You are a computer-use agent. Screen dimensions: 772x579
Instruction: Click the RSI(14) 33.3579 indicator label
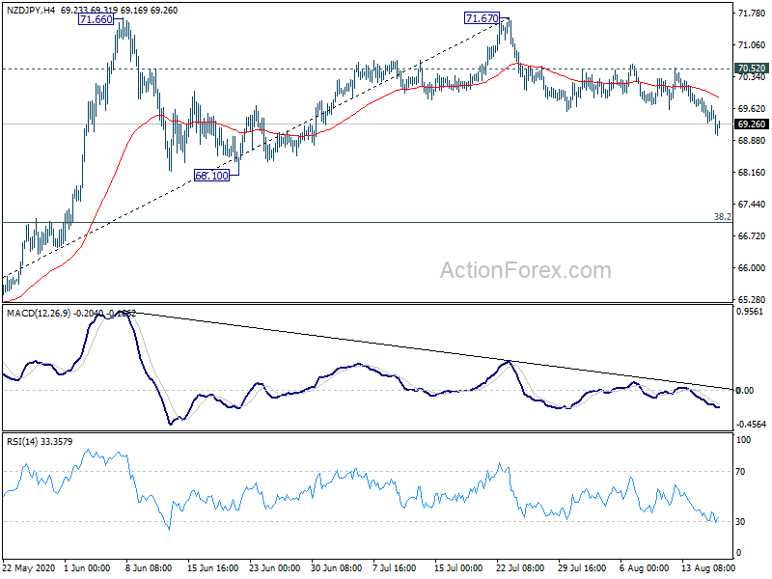pyautogui.click(x=40, y=442)
